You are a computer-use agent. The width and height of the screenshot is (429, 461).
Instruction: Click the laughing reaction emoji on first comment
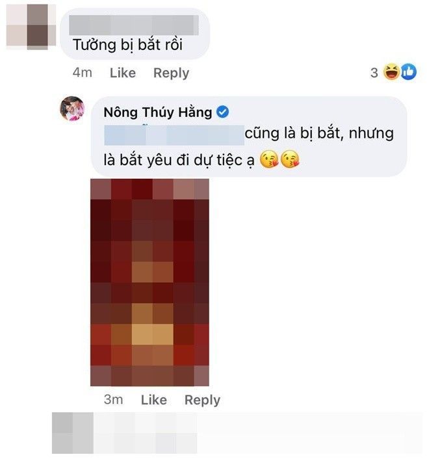392,72
